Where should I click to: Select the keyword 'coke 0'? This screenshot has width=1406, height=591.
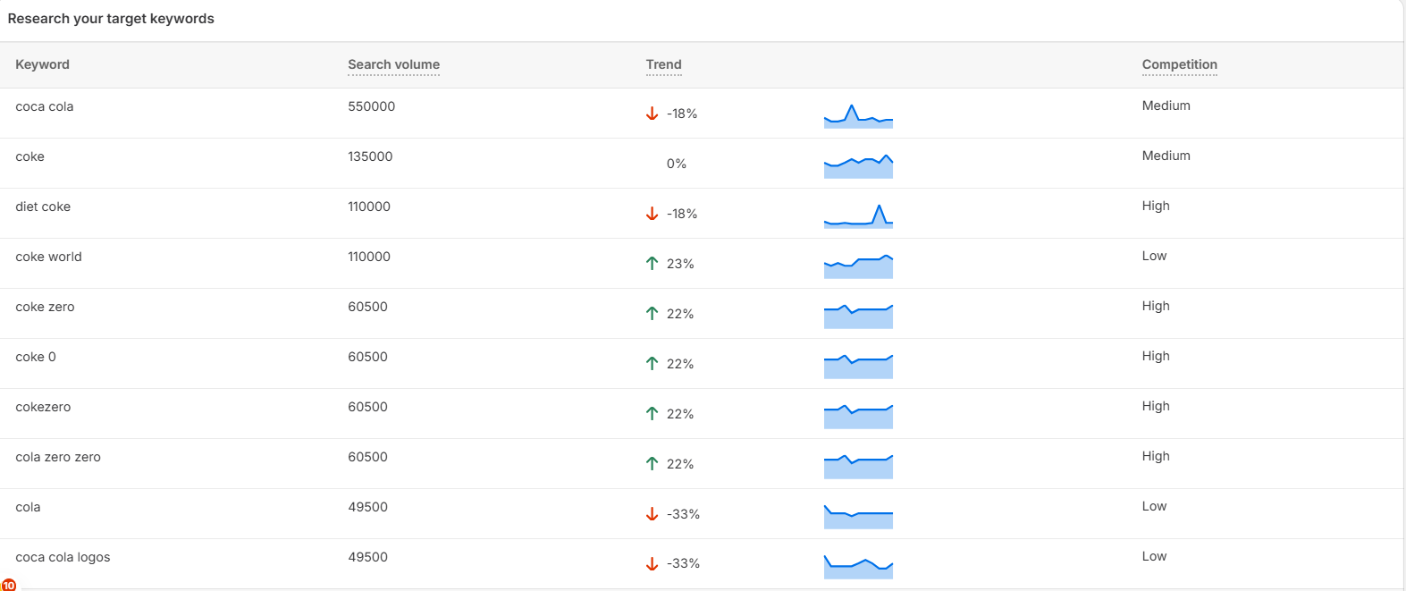pos(36,357)
